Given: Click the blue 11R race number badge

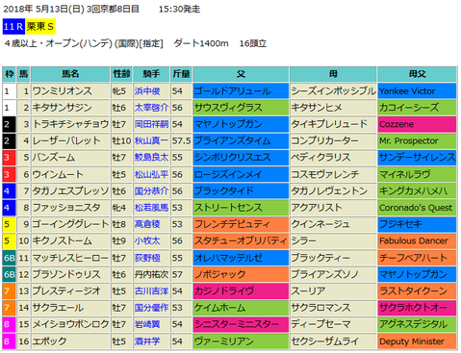Looking at the screenshot, I should (13, 26).
